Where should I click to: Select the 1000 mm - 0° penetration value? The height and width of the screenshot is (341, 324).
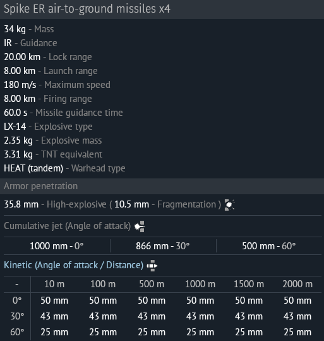tap(57, 246)
